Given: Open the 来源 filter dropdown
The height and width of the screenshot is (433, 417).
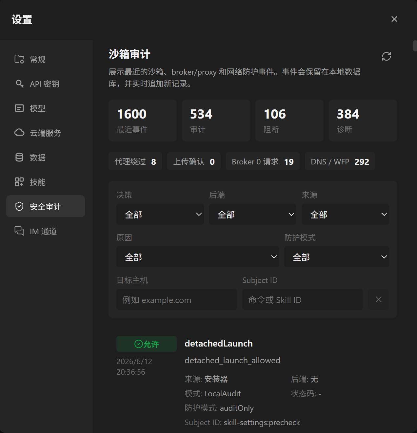Looking at the screenshot, I should [345, 214].
